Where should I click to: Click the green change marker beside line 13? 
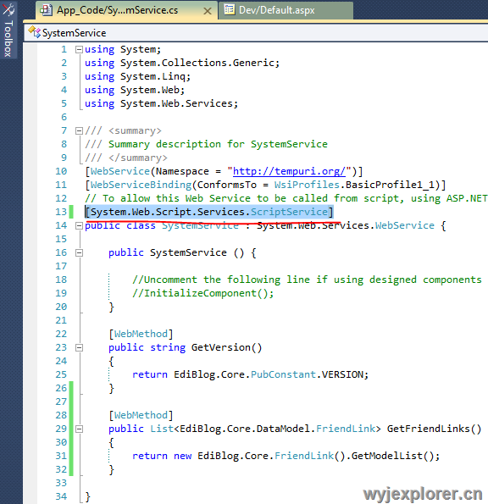click(71, 212)
